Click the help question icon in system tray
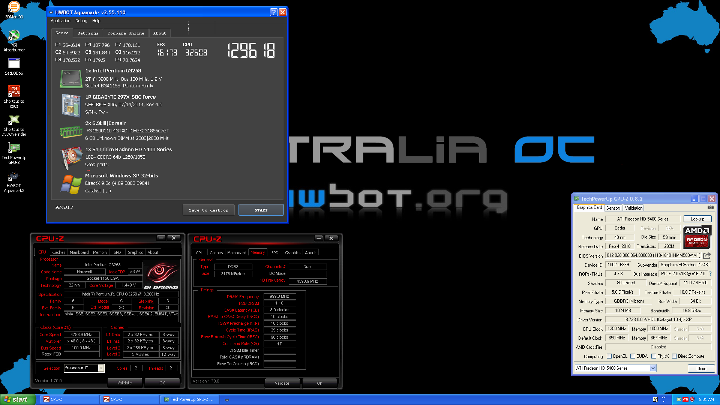 pyautogui.click(x=655, y=399)
